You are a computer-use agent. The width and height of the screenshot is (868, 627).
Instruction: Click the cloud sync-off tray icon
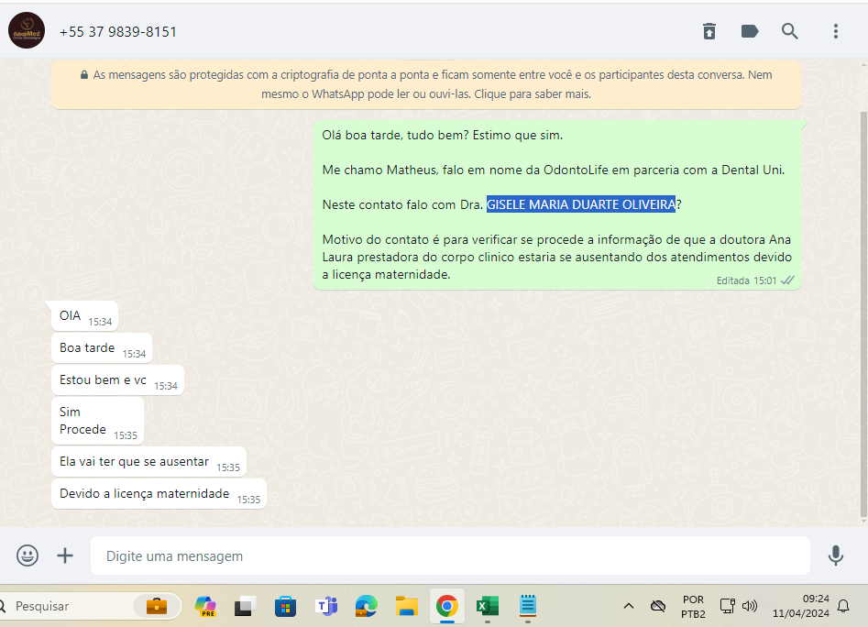click(658, 606)
